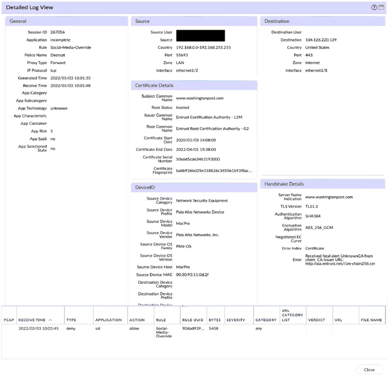Click Entrust Root Certification Authority - G2
The width and height of the screenshot is (388, 378).
pyautogui.click(x=212, y=128)
